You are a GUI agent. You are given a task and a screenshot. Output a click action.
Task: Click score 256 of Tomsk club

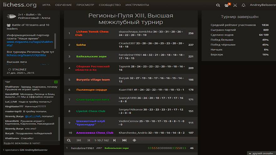[191, 33]
